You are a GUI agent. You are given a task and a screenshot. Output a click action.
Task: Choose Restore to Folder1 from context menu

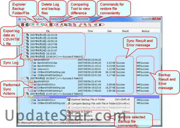tap(100, 112)
